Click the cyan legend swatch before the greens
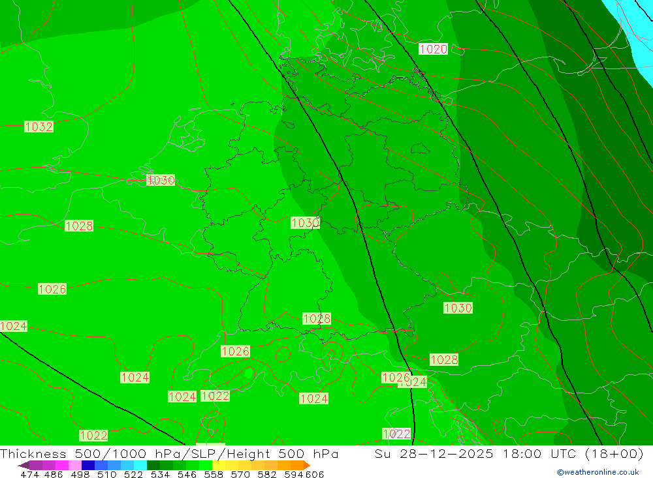The image size is (653, 478). pyautogui.click(x=140, y=465)
